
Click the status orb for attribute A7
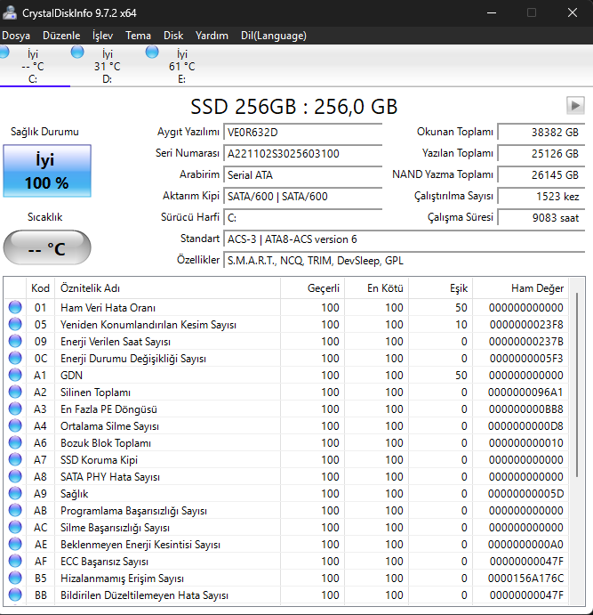click(15, 459)
